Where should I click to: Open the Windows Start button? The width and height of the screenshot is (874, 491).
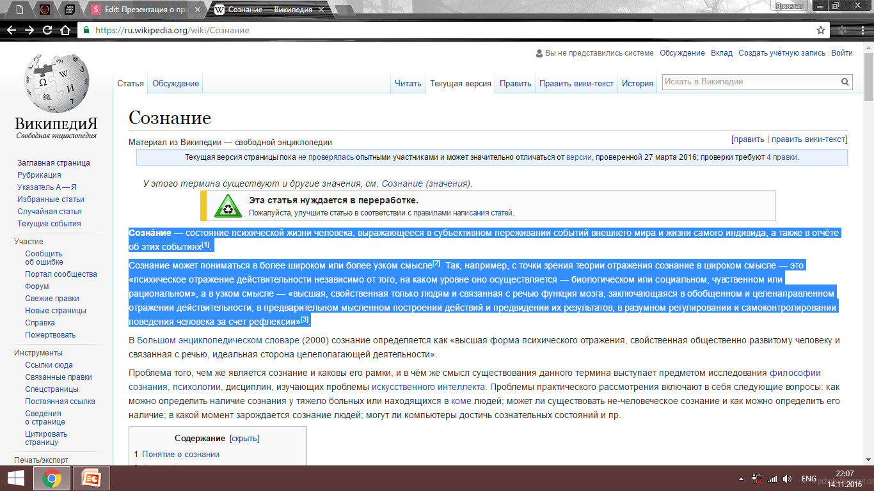(x=15, y=478)
